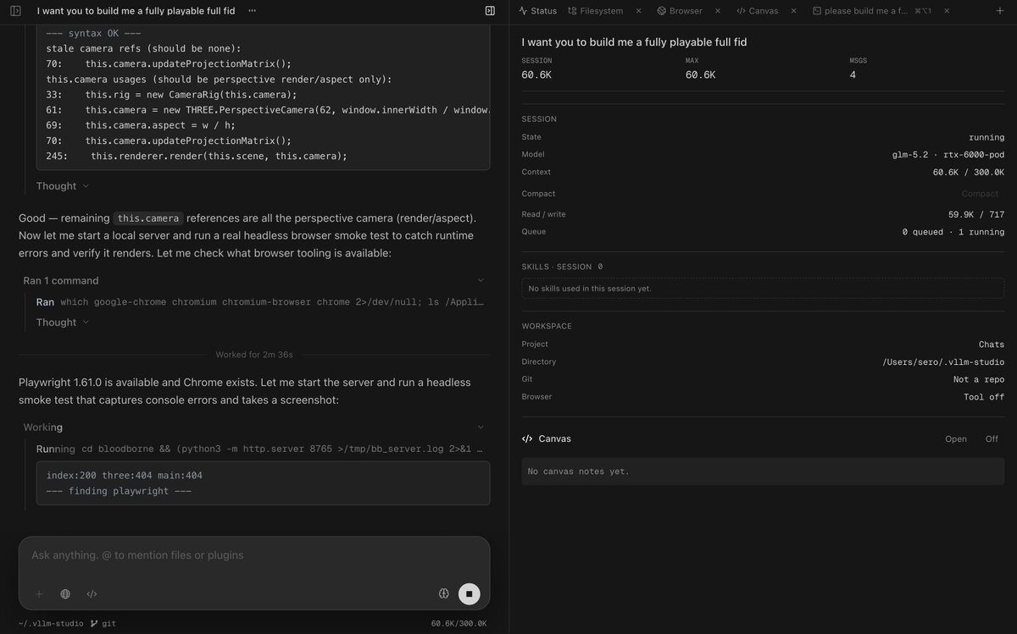Click the 'Worked for 2m 36s' divider label
The image size is (1017, 634).
point(254,355)
